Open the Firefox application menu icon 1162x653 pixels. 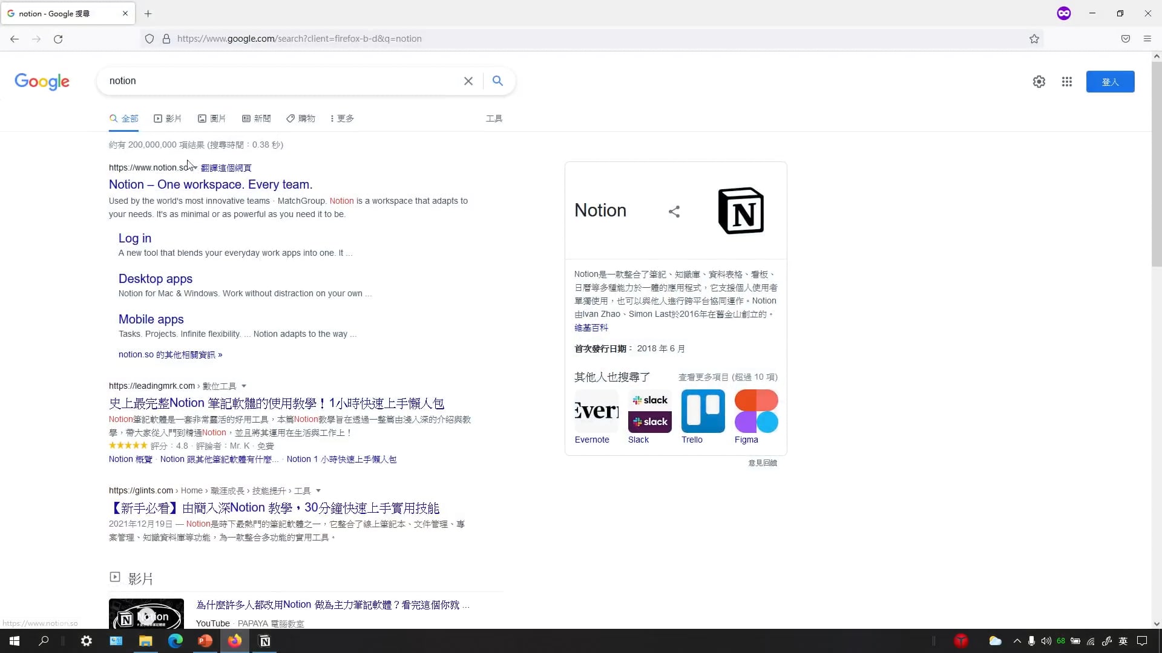click(x=1147, y=38)
